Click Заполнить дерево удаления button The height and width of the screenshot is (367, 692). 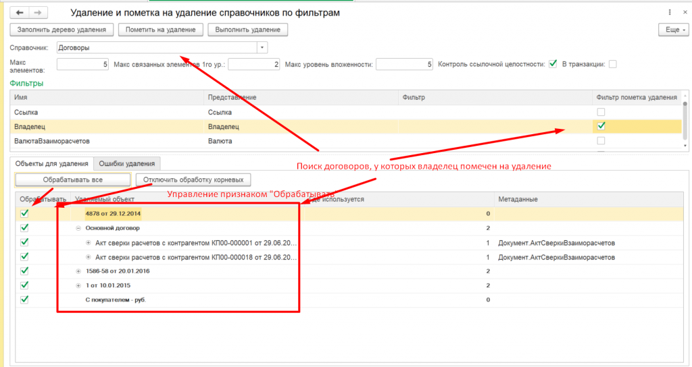pos(61,30)
